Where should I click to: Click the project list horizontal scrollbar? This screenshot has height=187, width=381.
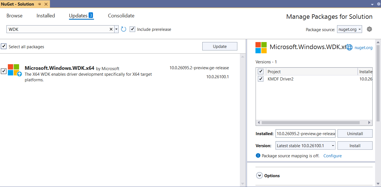tap(311, 123)
